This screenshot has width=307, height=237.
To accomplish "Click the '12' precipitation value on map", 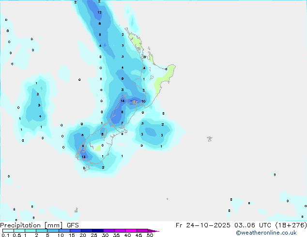I will 99,12.
